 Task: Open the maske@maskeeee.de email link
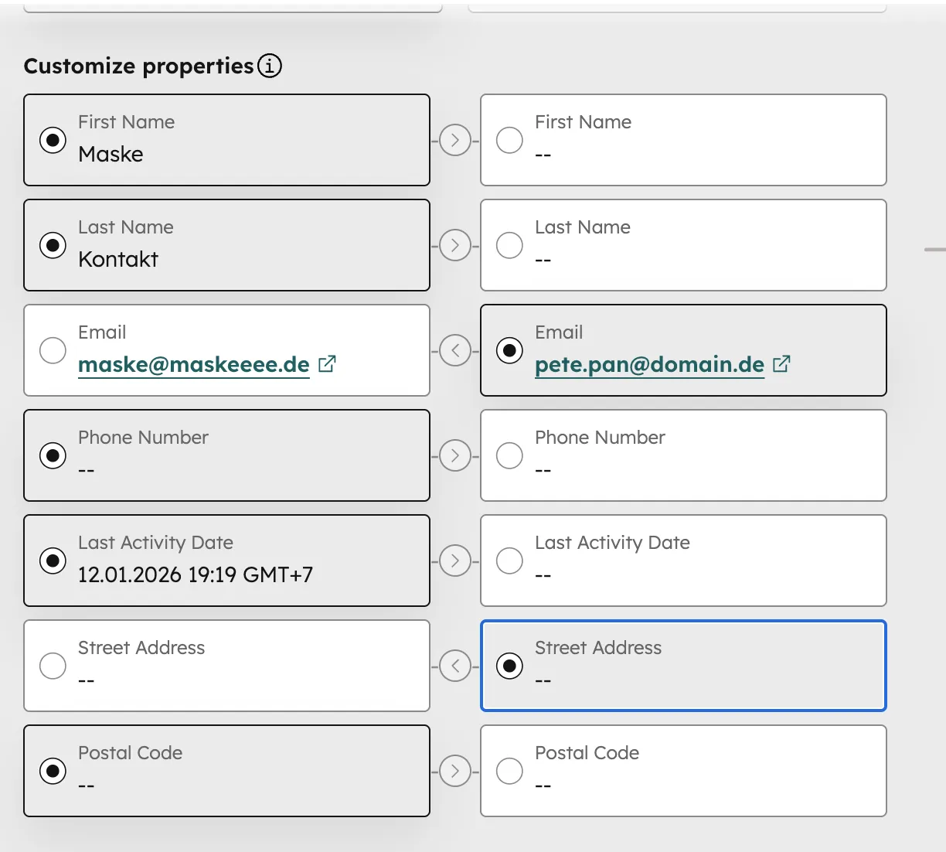coord(192,363)
